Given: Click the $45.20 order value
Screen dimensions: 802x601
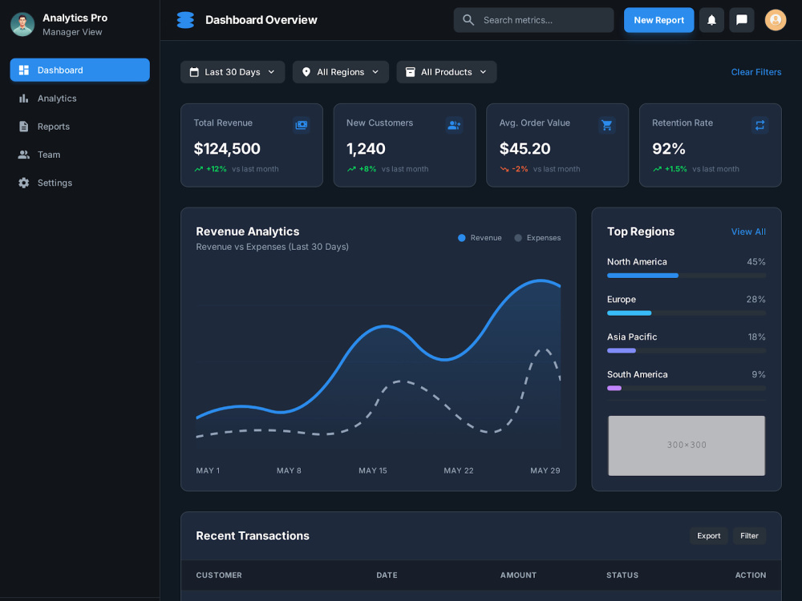Looking at the screenshot, I should coord(525,149).
